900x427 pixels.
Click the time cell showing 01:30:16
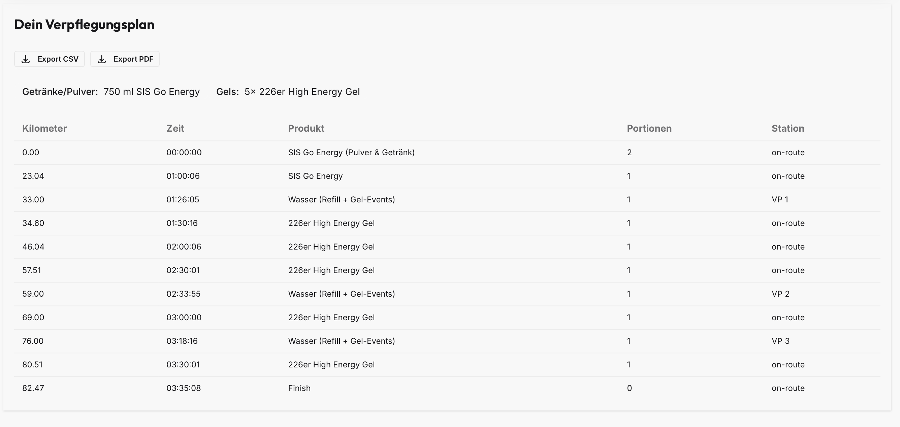pos(183,223)
